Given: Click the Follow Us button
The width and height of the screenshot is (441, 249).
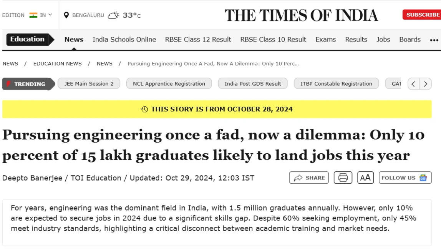Looking at the screenshot, I should [405, 178].
